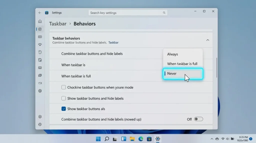Click the 'When taskbar is full' row label
The width and height of the screenshot is (256, 143).
coord(76,76)
